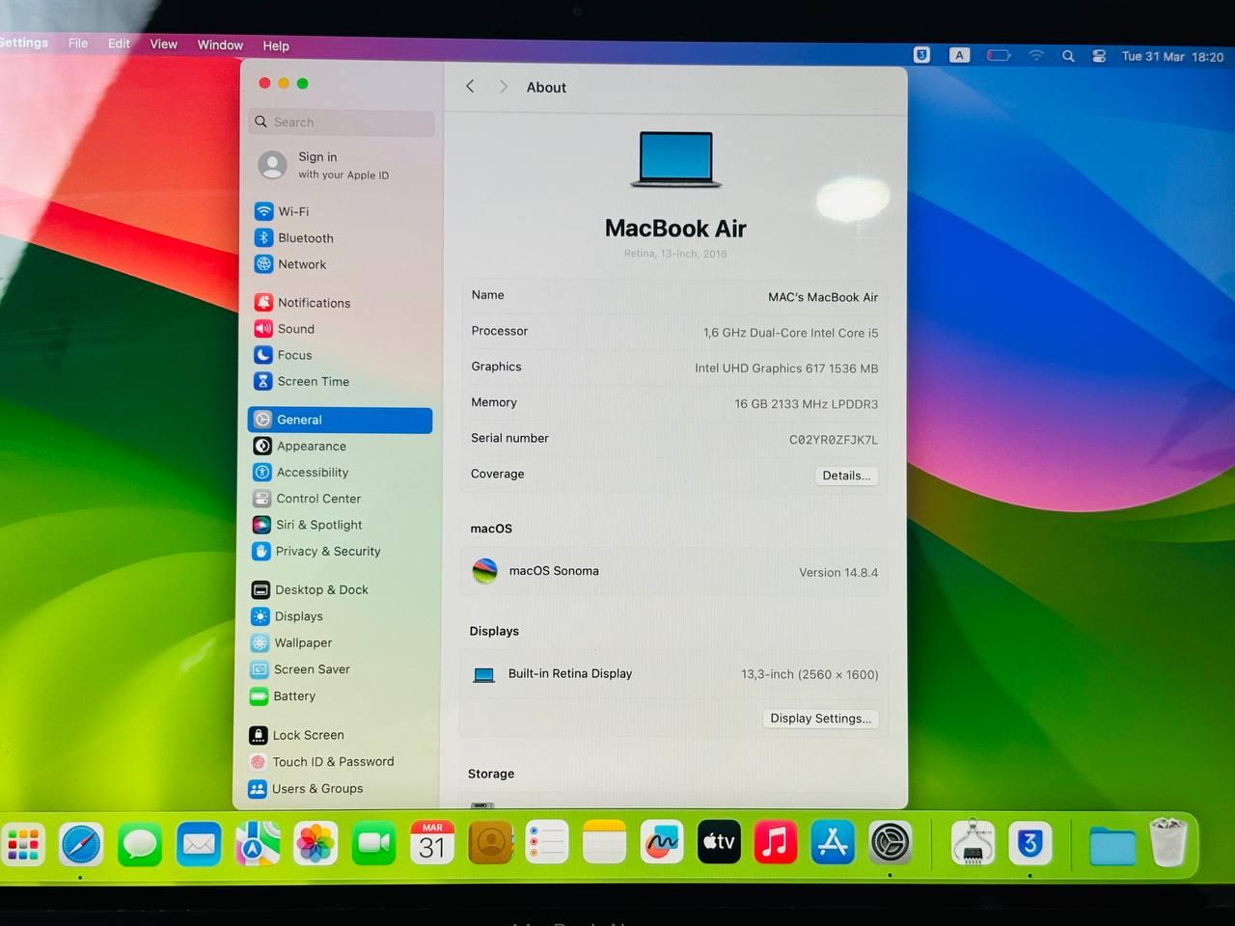Open the Help menu
Image resolution: width=1235 pixels, height=926 pixels.
click(x=276, y=45)
